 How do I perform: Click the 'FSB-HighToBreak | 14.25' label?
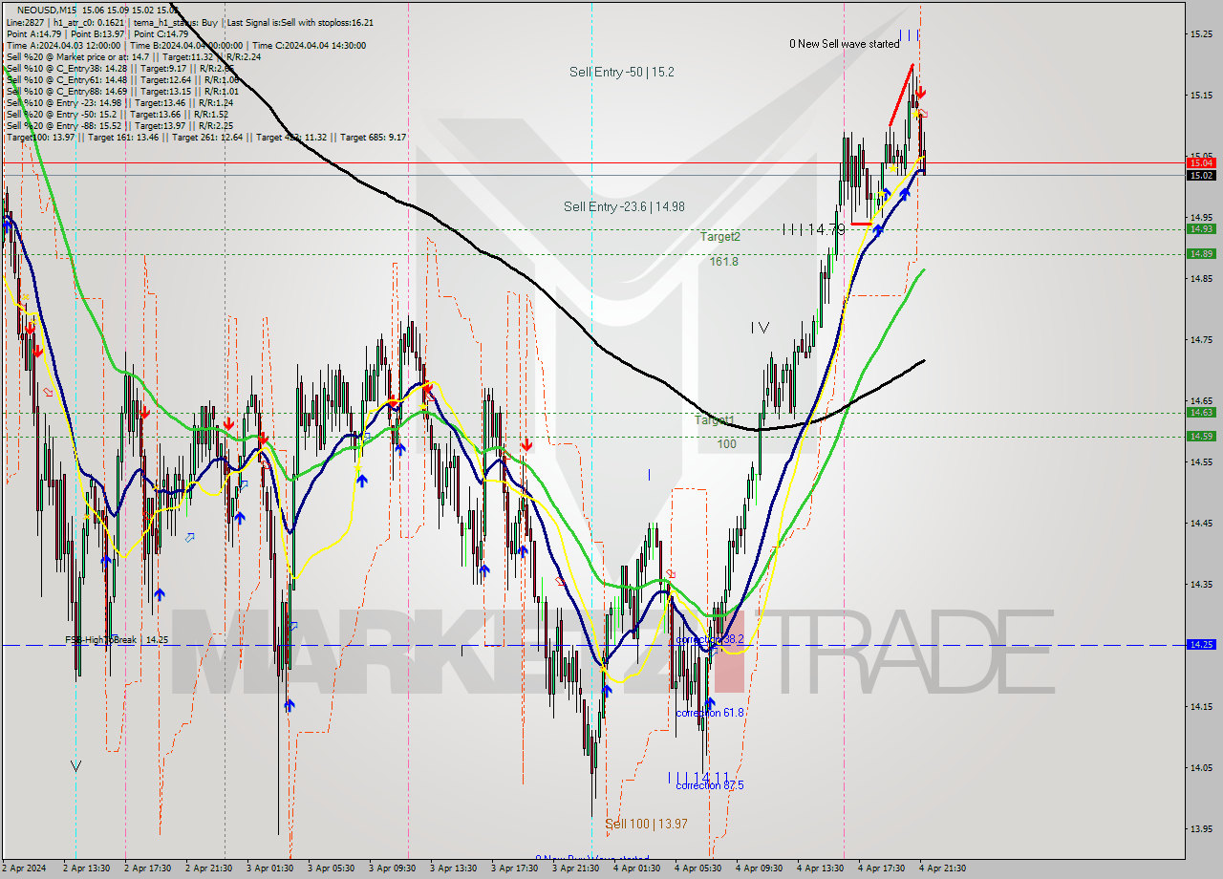[x=117, y=640]
